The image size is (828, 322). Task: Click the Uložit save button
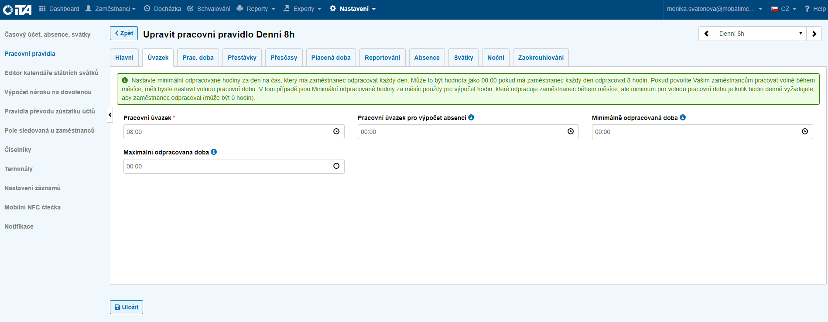(127, 307)
